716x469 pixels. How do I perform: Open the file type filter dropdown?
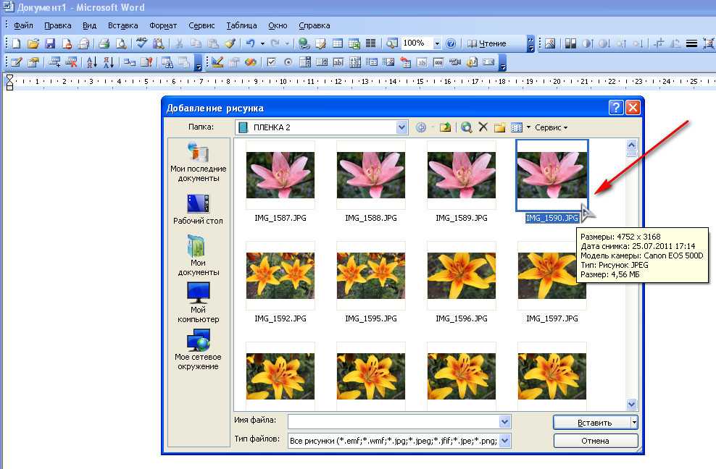[x=505, y=440]
